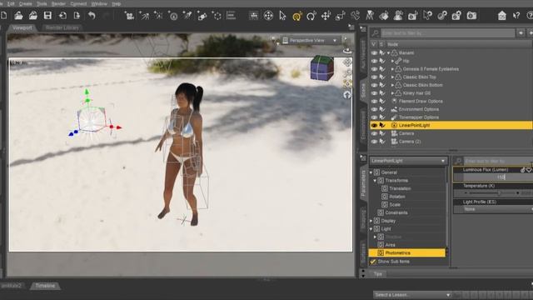The image size is (533, 300).
Task: Open the Edit menu
Action: (x=11, y=3)
